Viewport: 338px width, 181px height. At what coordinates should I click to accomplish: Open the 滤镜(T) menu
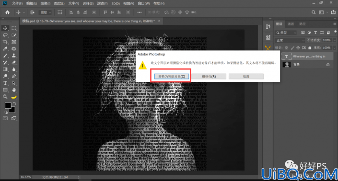tap(102, 3)
